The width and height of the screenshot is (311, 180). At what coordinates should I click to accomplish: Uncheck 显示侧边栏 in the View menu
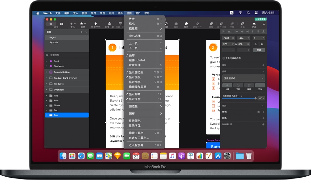[x=144, y=72]
